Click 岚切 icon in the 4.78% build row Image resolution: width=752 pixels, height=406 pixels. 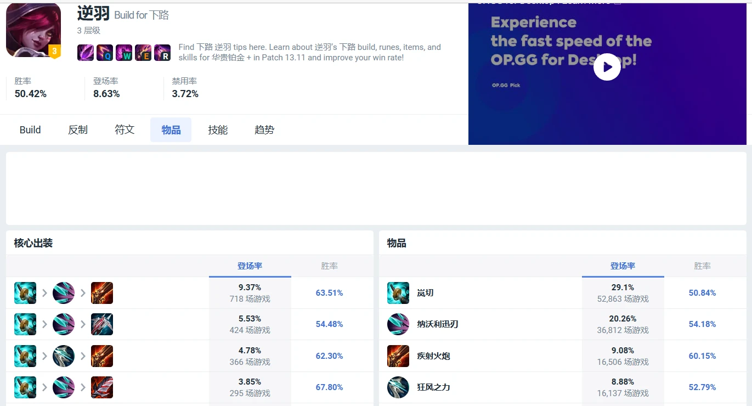(x=25, y=356)
